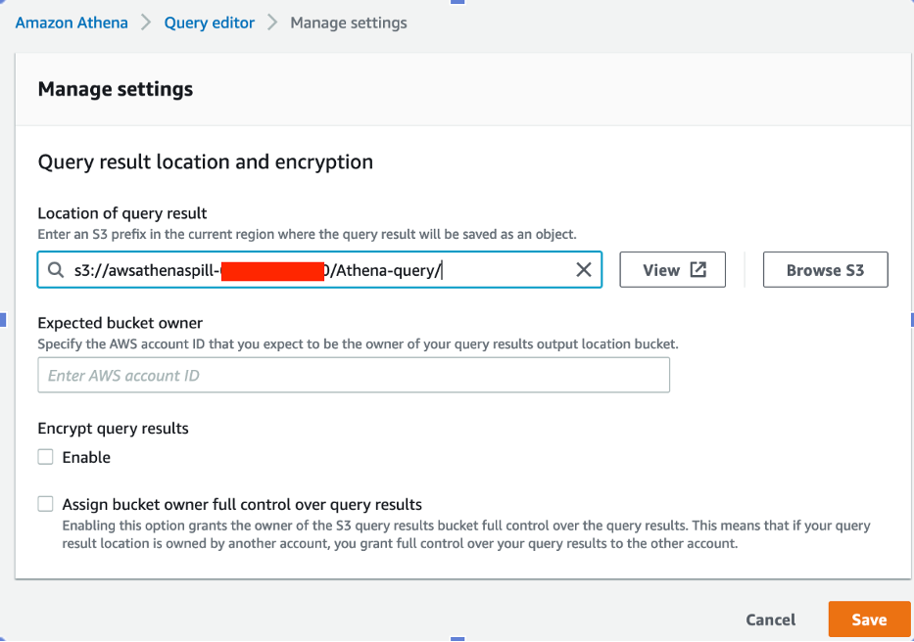Click the Browse S3 button
Image resolution: width=914 pixels, height=642 pixels.
tap(826, 270)
